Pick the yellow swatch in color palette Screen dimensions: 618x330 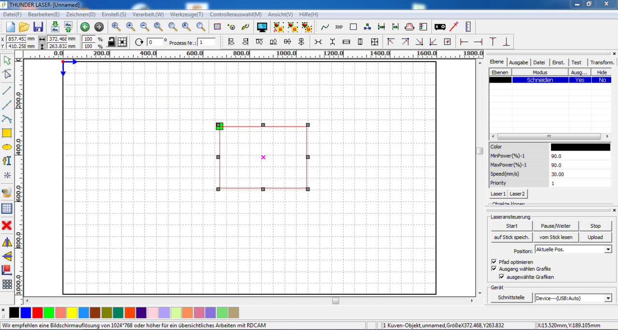coord(72,313)
